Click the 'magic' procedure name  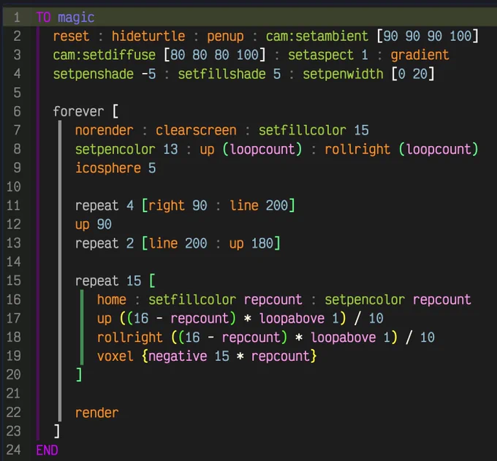76,18
